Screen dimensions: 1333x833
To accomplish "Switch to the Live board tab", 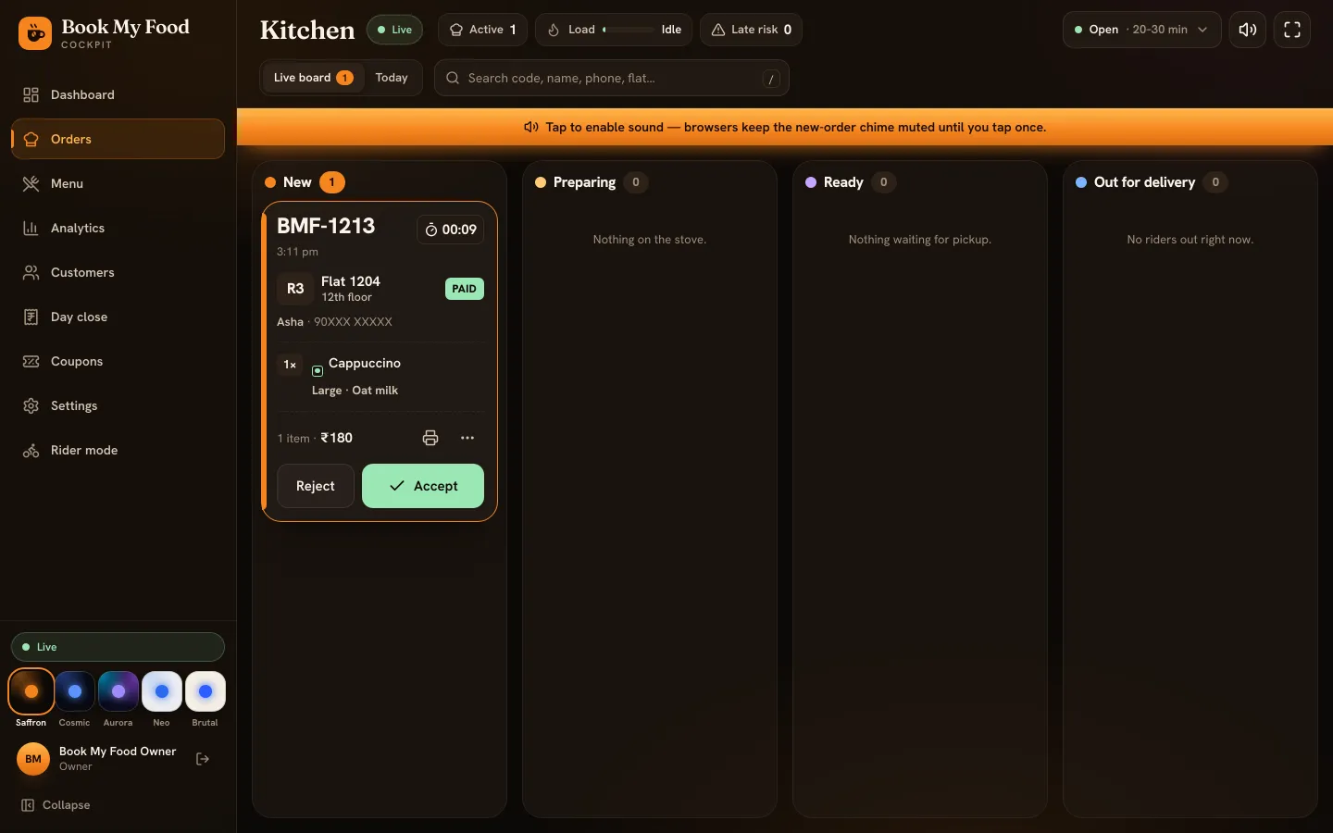I will [313, 78].
